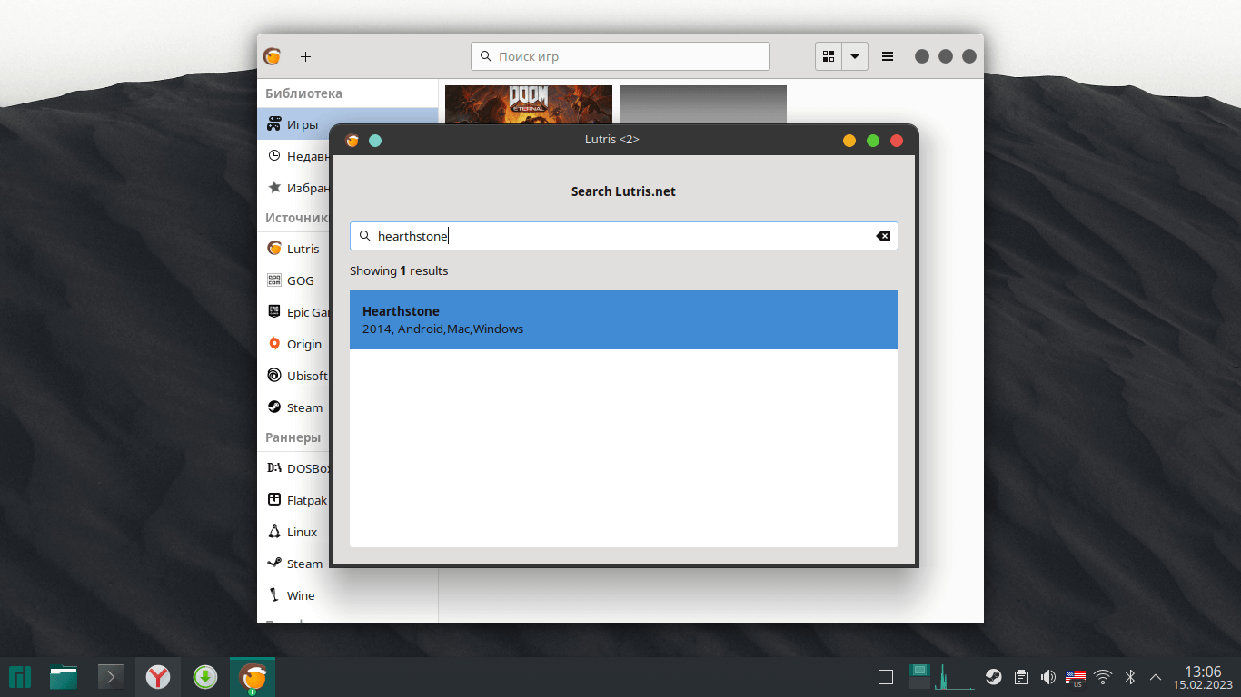
Task: Click the DOOM Eternal game cover
Action: [x=529, y=103]
